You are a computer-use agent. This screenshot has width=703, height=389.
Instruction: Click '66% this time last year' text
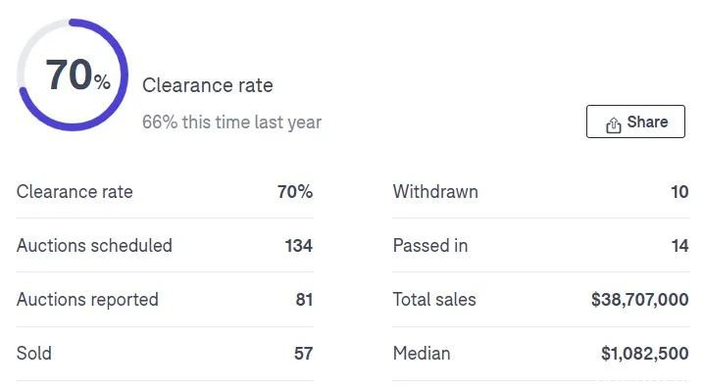pos(231,122)
